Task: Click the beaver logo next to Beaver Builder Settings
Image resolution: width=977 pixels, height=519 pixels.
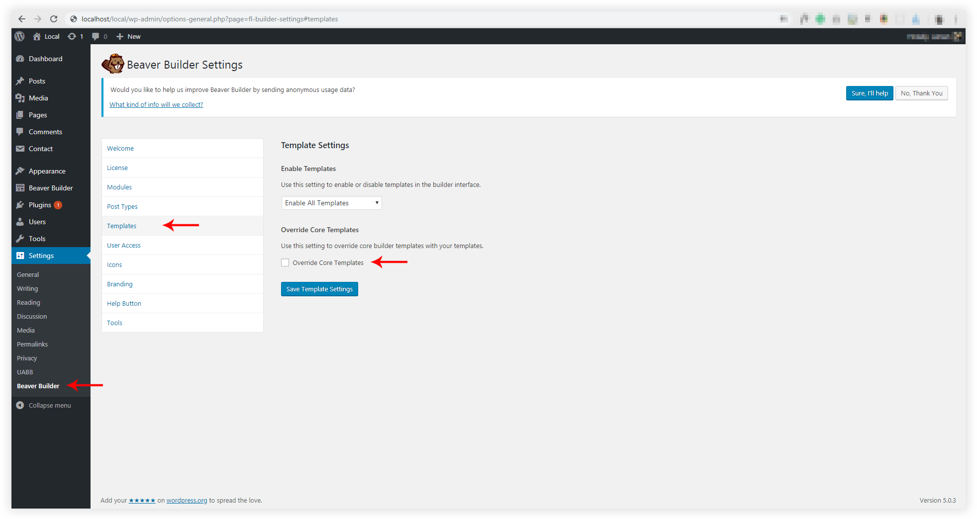Action: point(112,64)
